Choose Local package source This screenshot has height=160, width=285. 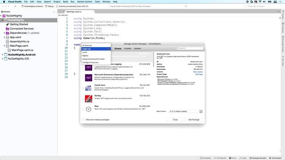[x=96, y=52]
